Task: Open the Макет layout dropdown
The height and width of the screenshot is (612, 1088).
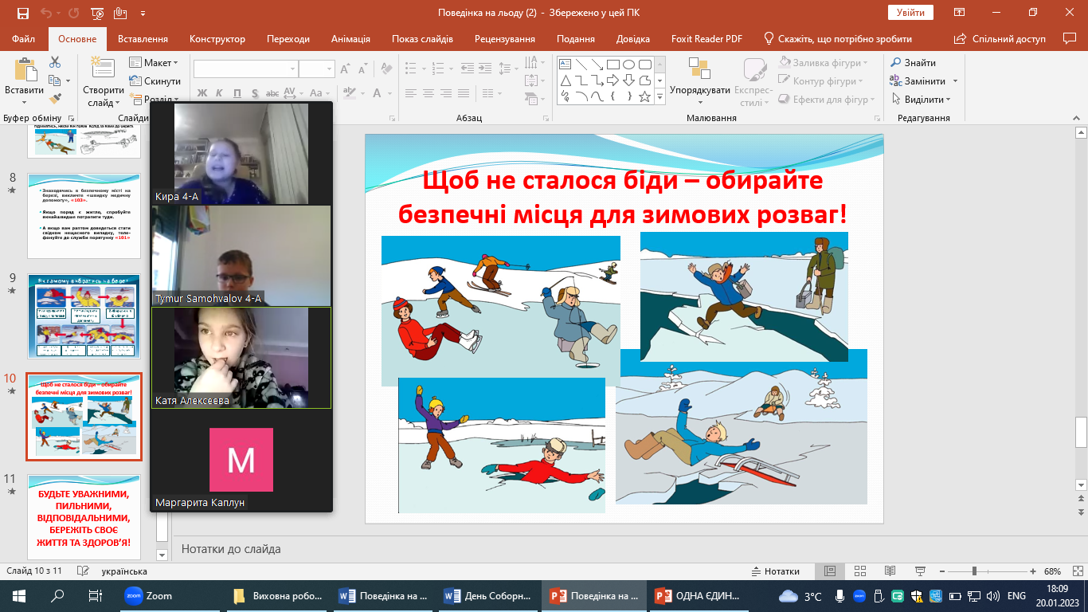Action: pos(160,63)
